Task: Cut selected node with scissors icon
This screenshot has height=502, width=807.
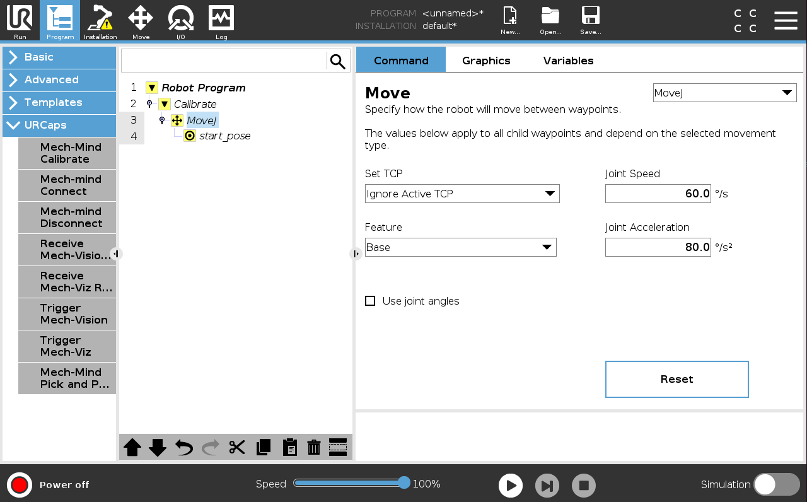Action: pyautogui.click(x=237, y=447)
